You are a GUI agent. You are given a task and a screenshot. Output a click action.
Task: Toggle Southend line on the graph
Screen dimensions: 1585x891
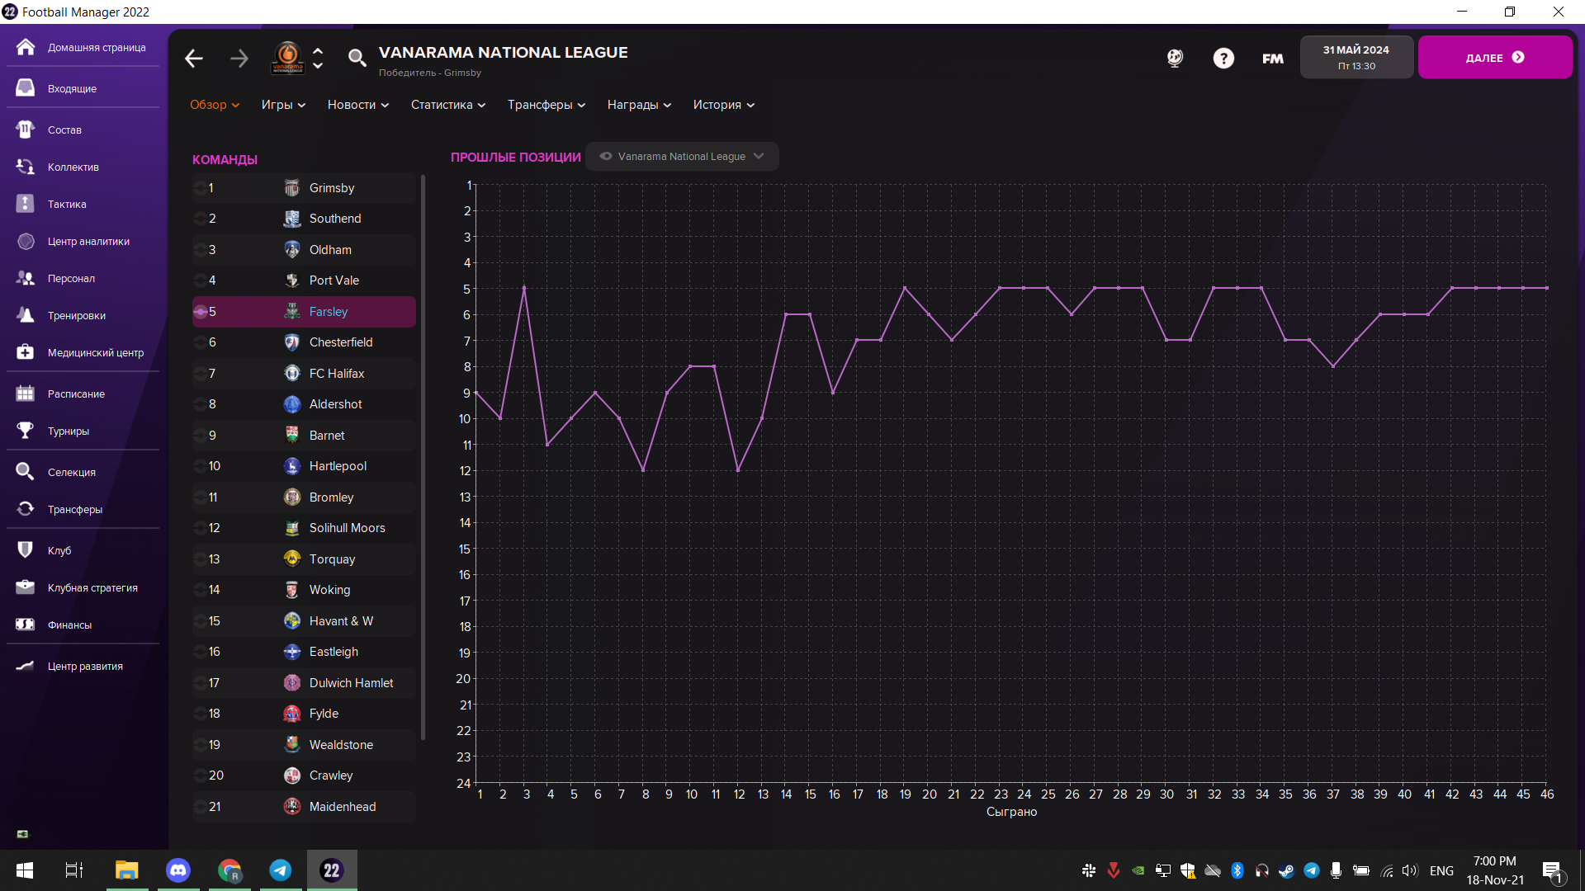pyautogui.click(x=200, y=219)
